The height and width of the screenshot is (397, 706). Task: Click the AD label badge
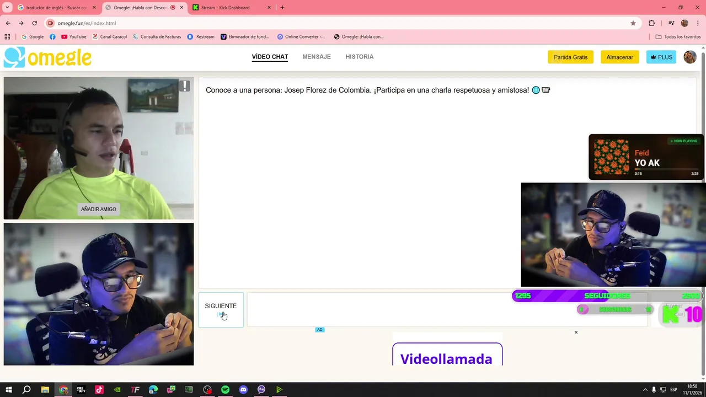pos(319,330)
